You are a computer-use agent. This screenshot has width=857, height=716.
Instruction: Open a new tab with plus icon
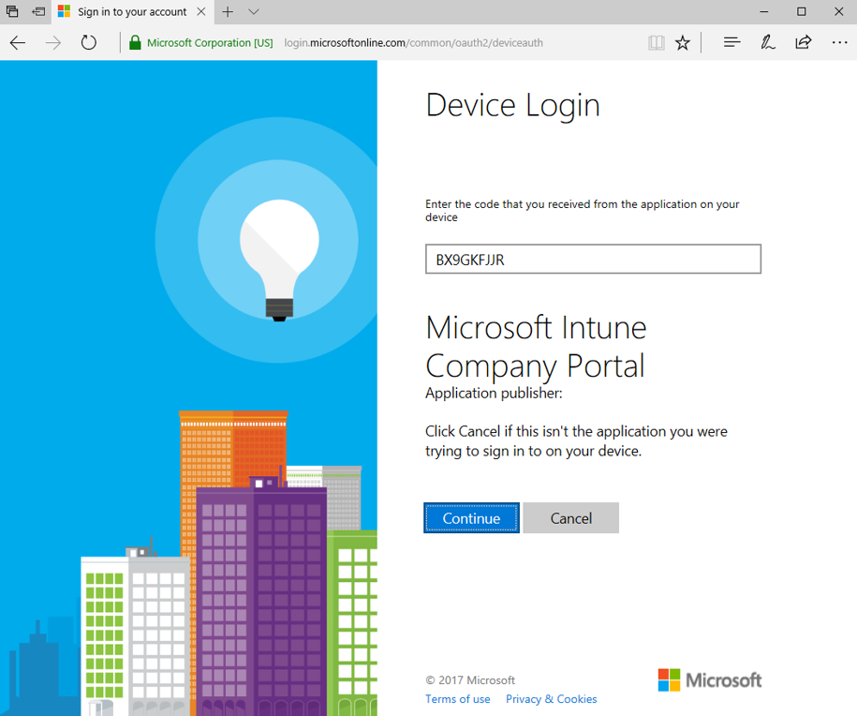tap(228, 11)
